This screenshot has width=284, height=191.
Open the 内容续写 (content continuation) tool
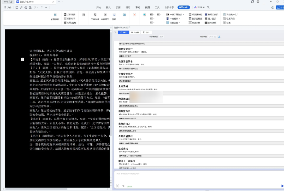coord(105,17)
